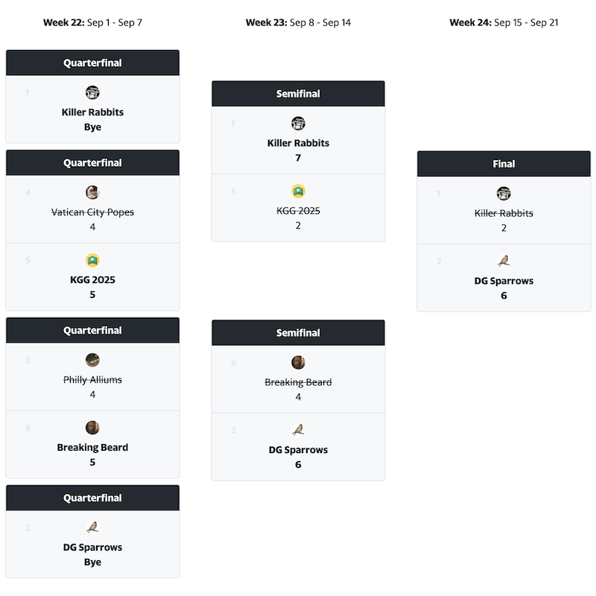Click Breaking Beard avatar in the Quarterfinal

click(x=92, y=428)
